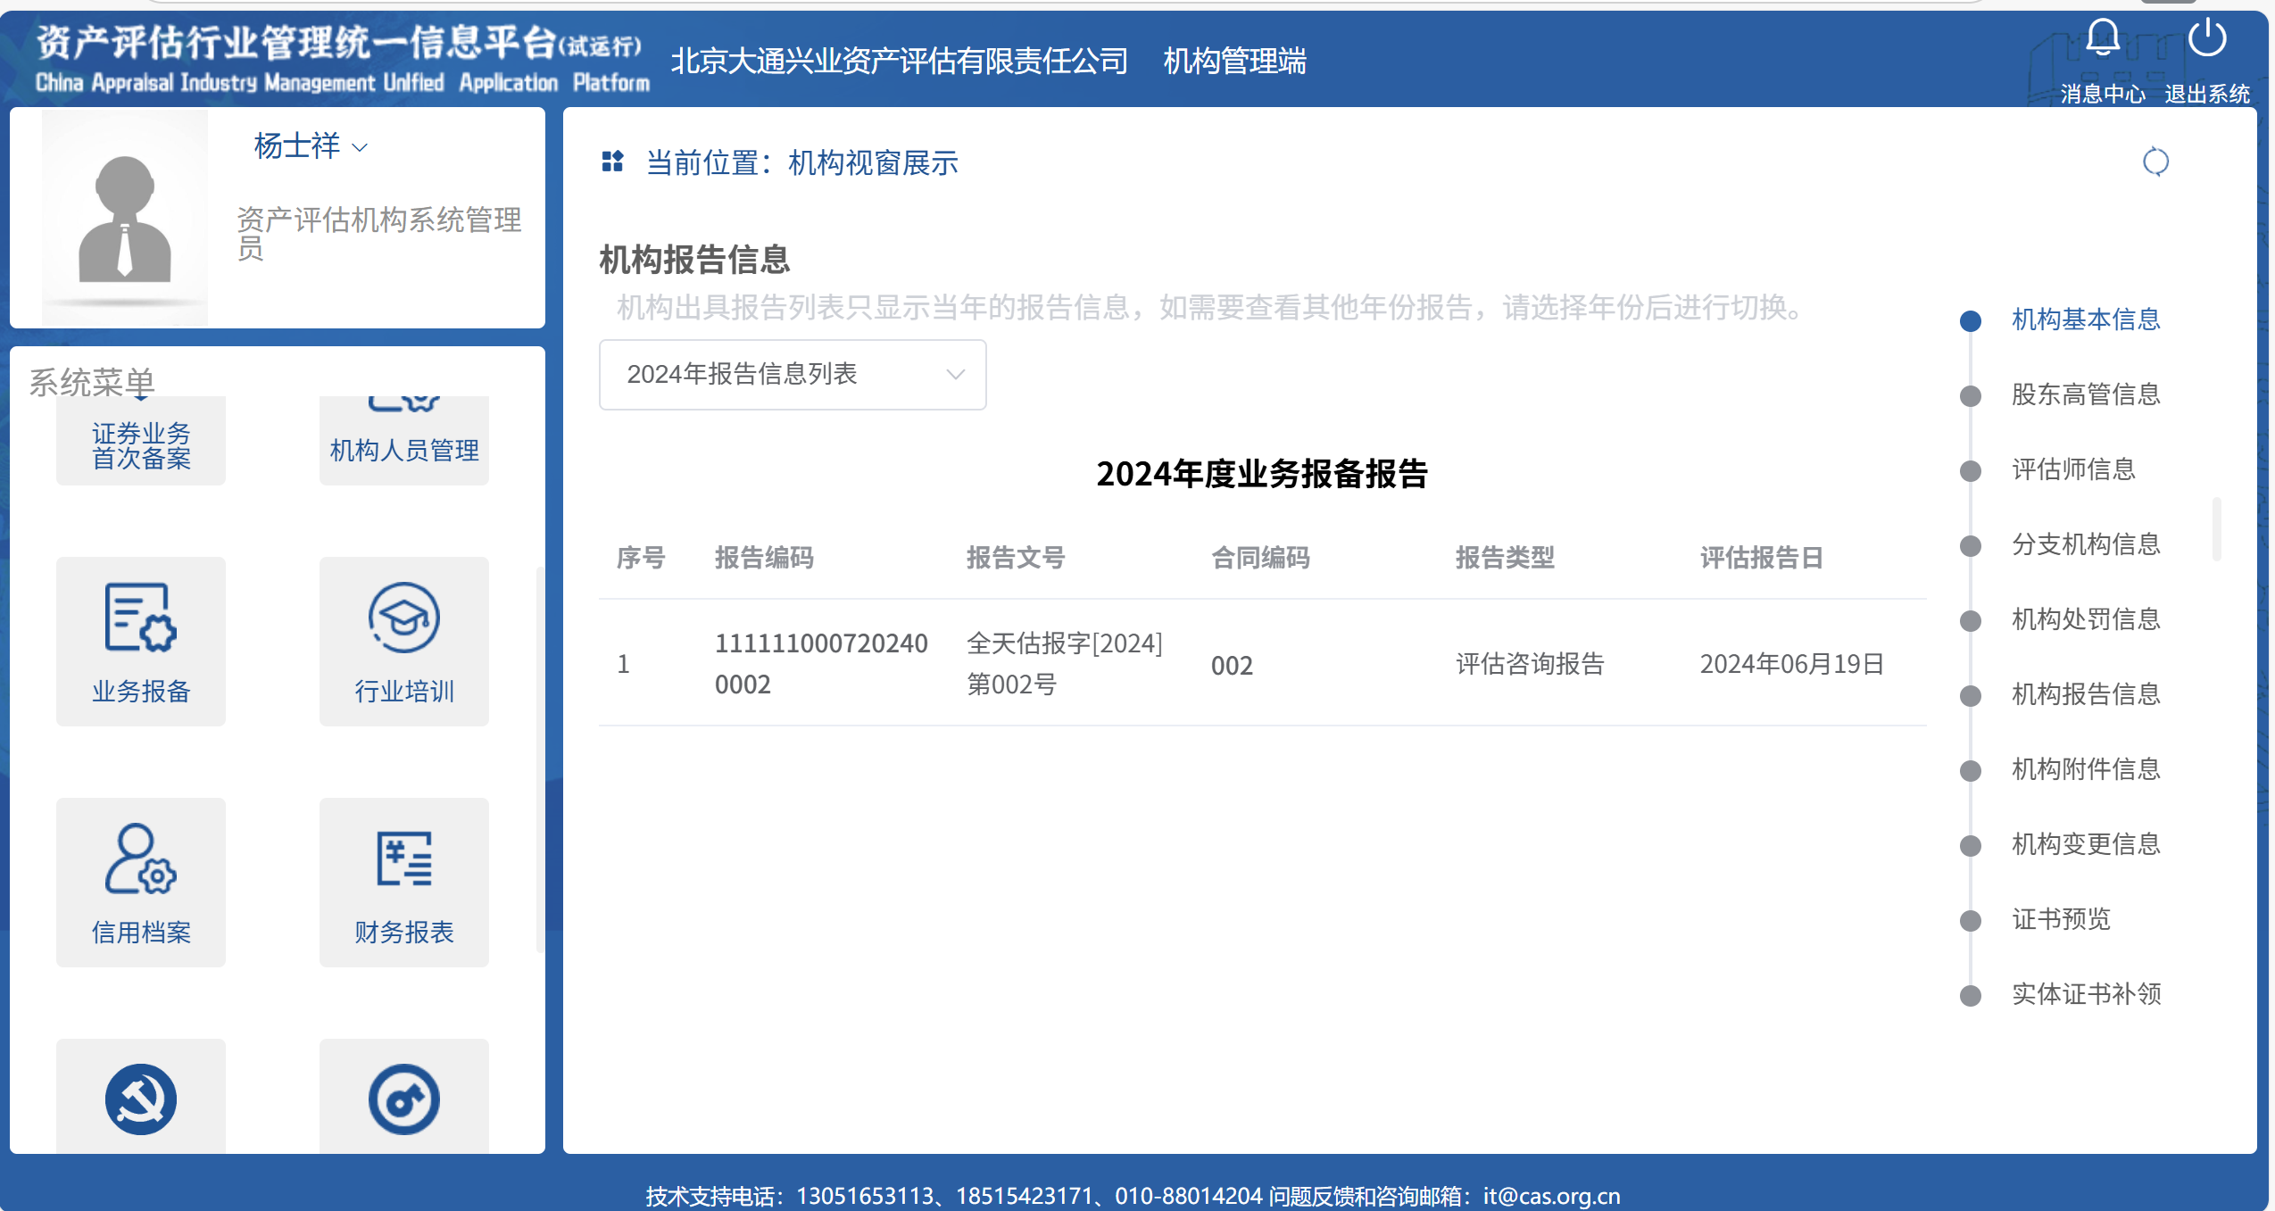
Task: Click the hammer-and-sickle party icon tile
Action: click(x=141, y=1099)
